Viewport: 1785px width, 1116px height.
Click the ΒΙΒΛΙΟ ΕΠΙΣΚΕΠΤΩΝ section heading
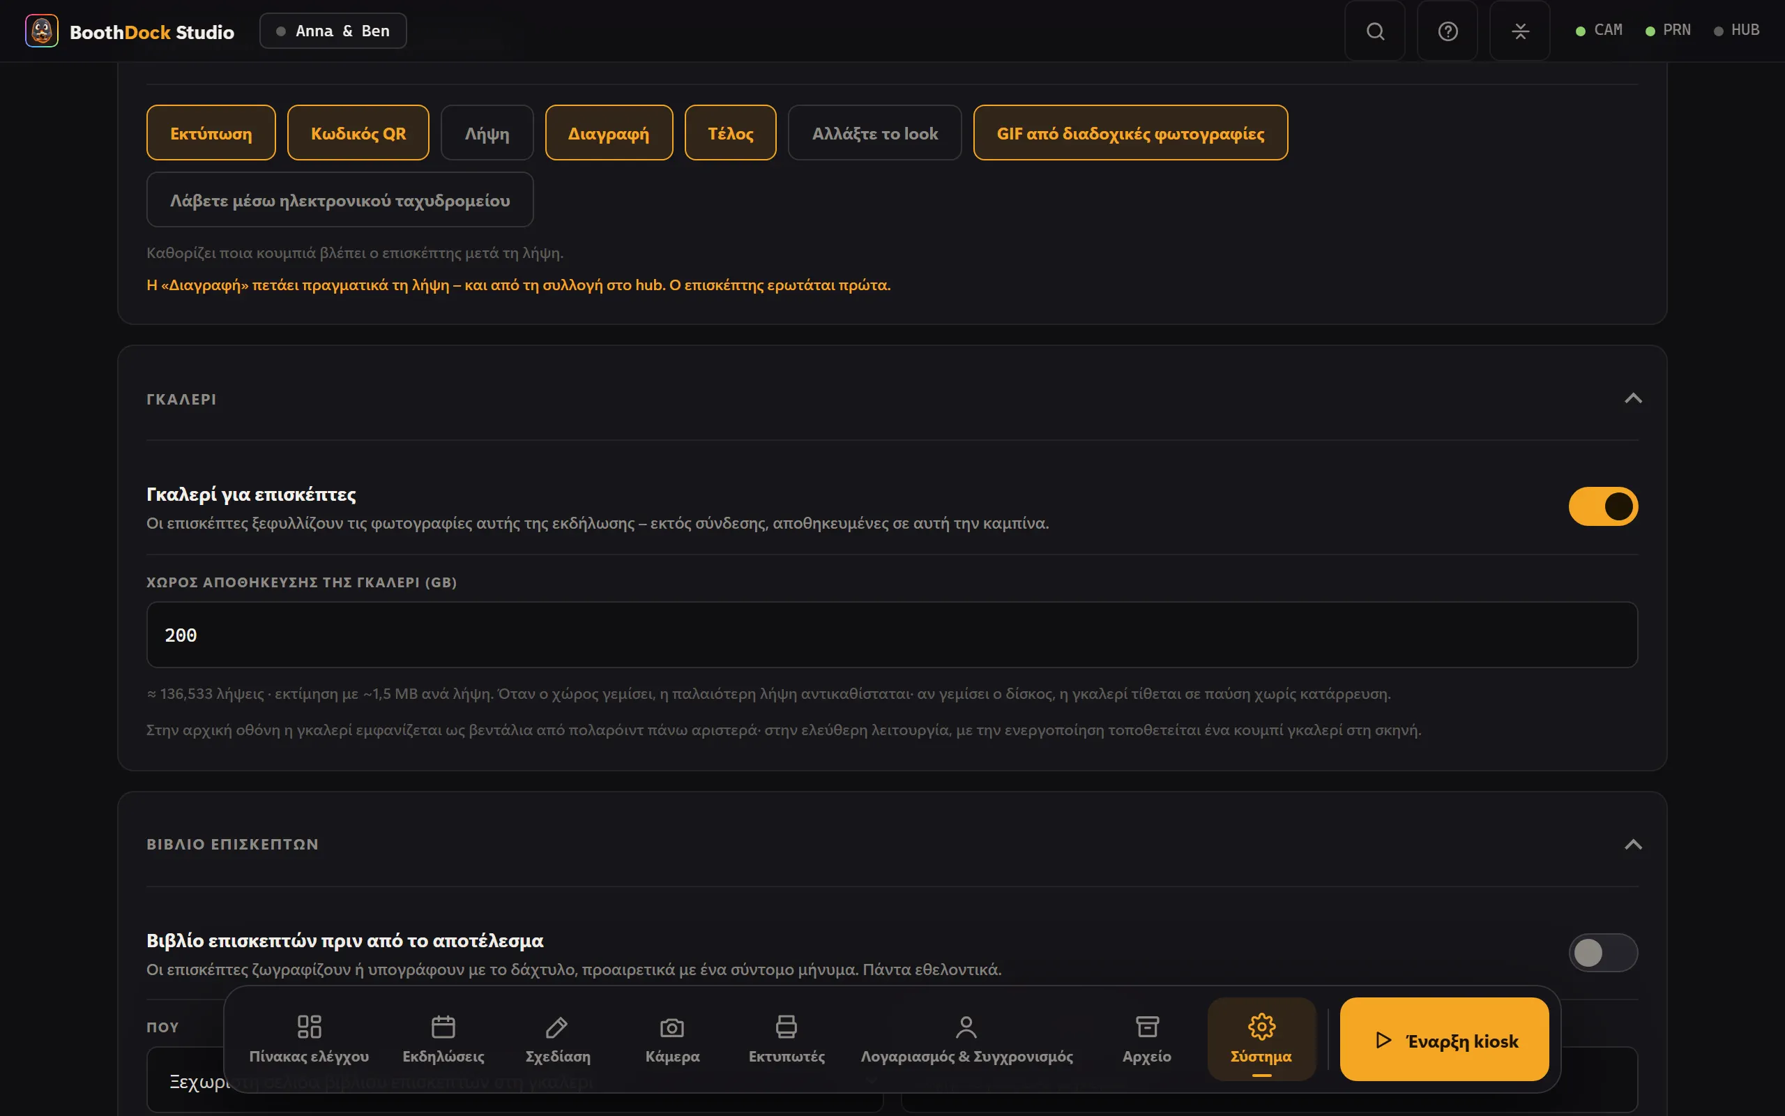point(232,845)
